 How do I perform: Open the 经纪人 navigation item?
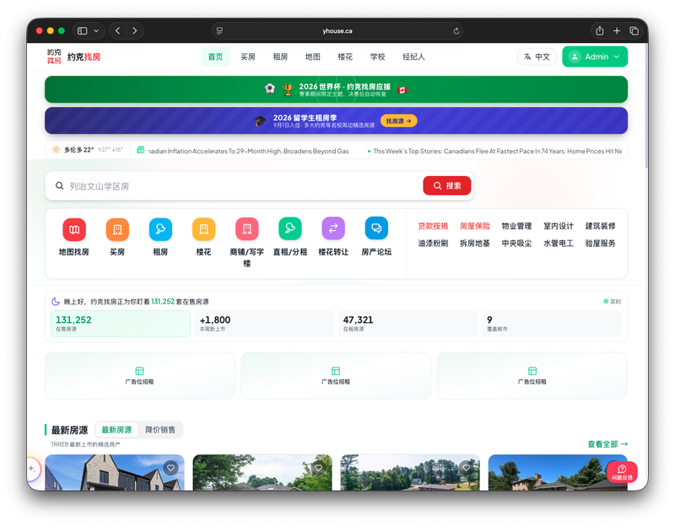[x=413, y=56]
